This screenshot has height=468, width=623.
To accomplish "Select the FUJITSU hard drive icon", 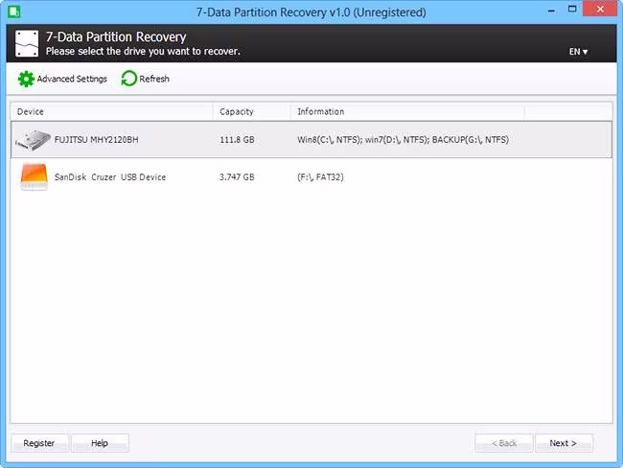I will coord(34,140).
